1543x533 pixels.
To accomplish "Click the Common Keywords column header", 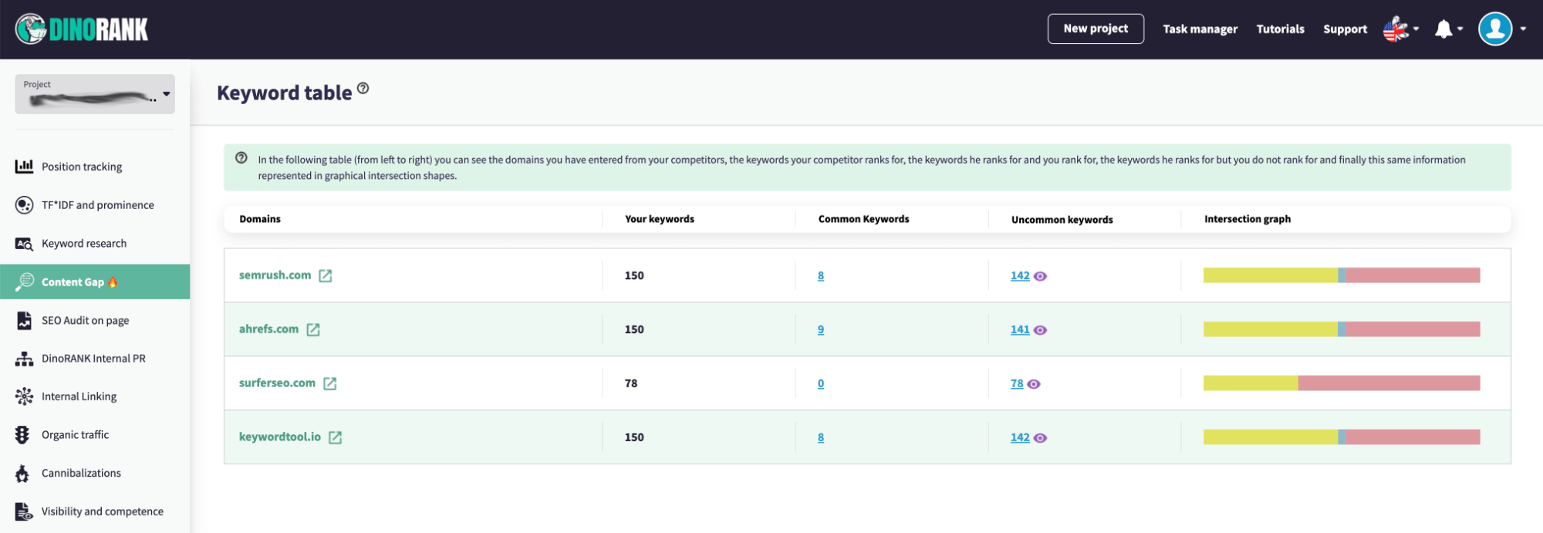I will click(x=863, y=219).
